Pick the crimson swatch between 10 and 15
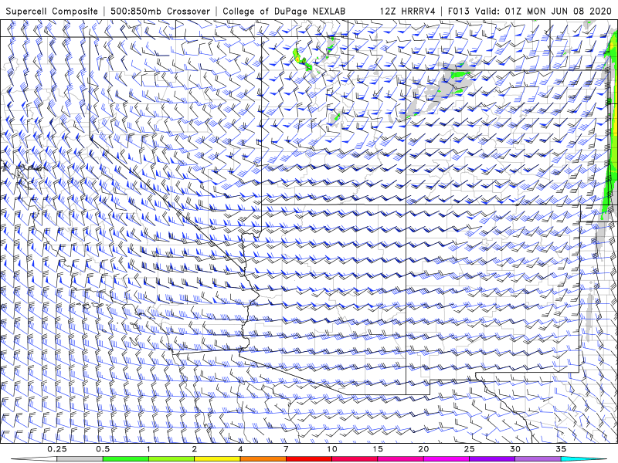Image resolution: width=618 pixels, height=463 pixels. click(x=355, y=459)
